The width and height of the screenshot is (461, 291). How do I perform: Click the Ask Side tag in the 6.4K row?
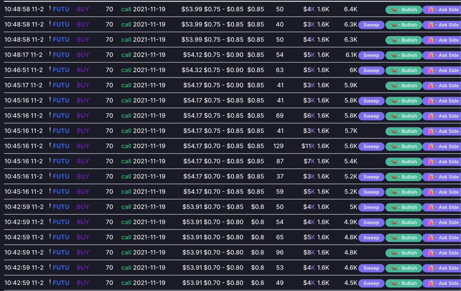[442, 10]
